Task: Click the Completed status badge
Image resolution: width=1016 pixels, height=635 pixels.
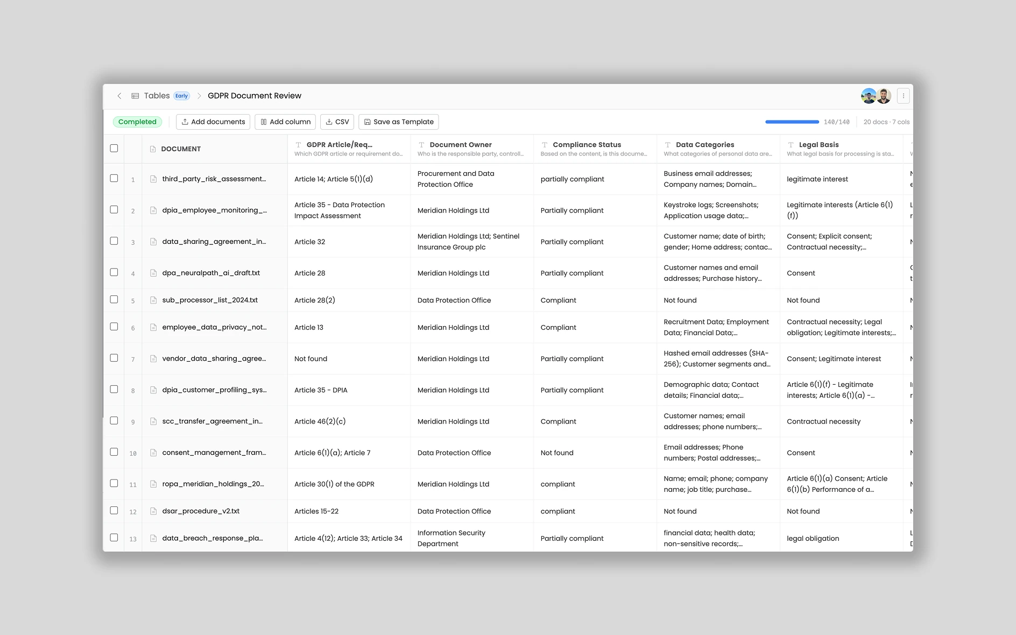Action: 138,122
